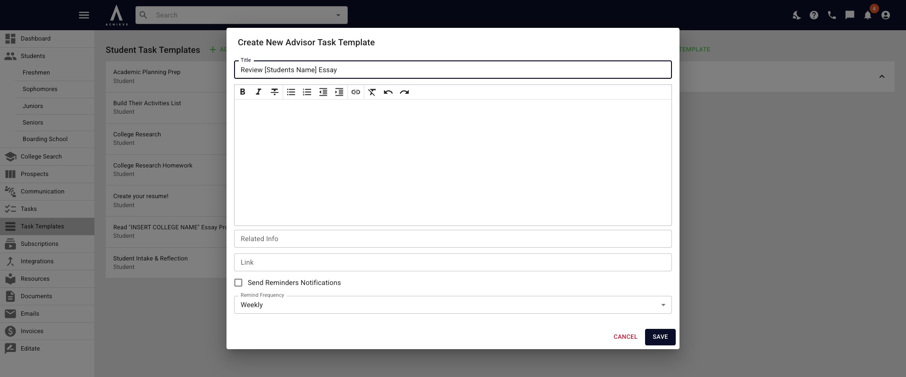Select Task Templates in the sidebar
Viewport: 906px width, 377px height.
pyautogui.click(x=47, y=226)
